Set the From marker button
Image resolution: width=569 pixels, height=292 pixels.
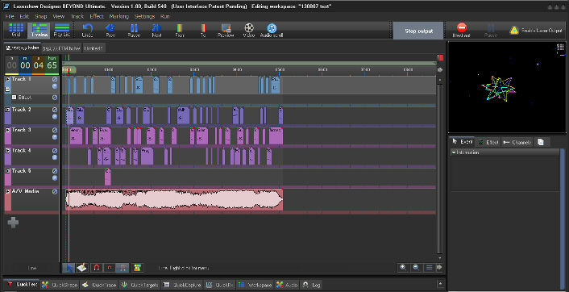coord(180,30)
